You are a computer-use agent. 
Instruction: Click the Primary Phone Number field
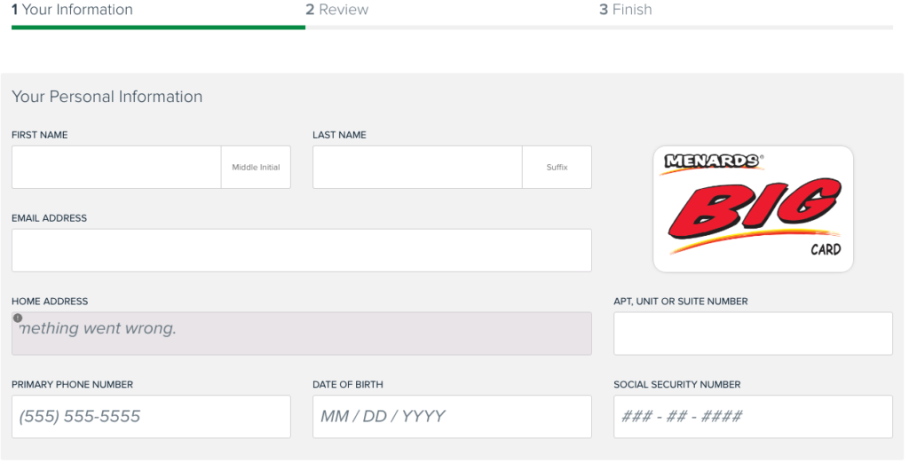(x=151, y=417)
